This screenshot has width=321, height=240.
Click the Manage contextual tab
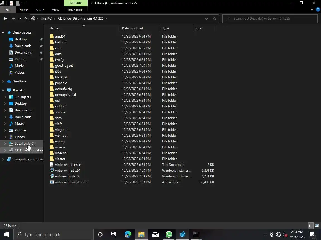click(76, 3)
